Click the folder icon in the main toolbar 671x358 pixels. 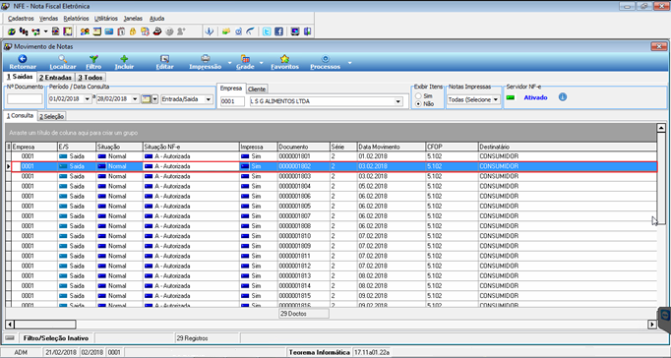click(226, 31)
